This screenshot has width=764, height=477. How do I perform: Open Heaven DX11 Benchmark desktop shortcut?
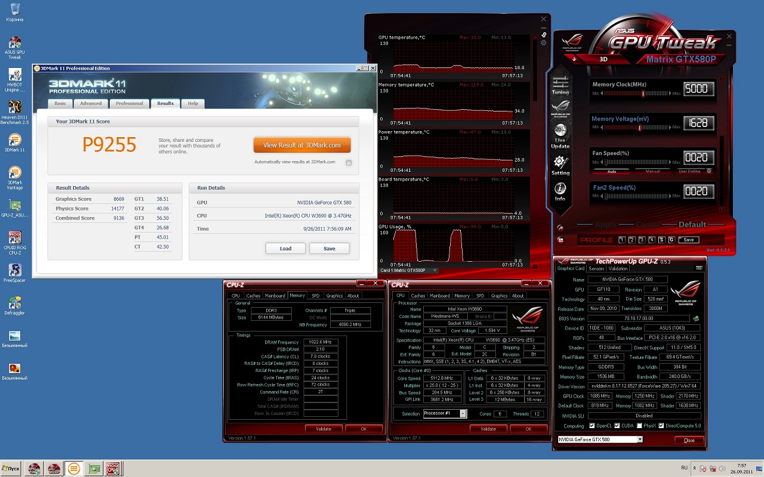point(15,113)
